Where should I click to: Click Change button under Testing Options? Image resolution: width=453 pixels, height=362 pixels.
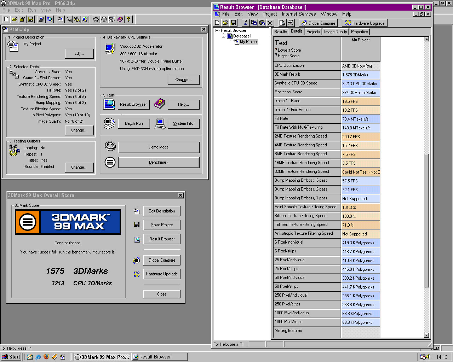79,168
